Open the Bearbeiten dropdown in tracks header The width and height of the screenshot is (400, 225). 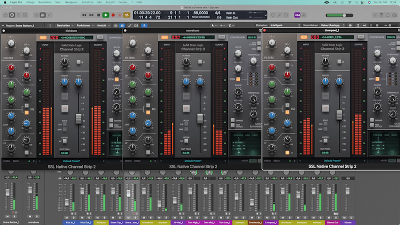pyautogui.click(x=65, y=25)
